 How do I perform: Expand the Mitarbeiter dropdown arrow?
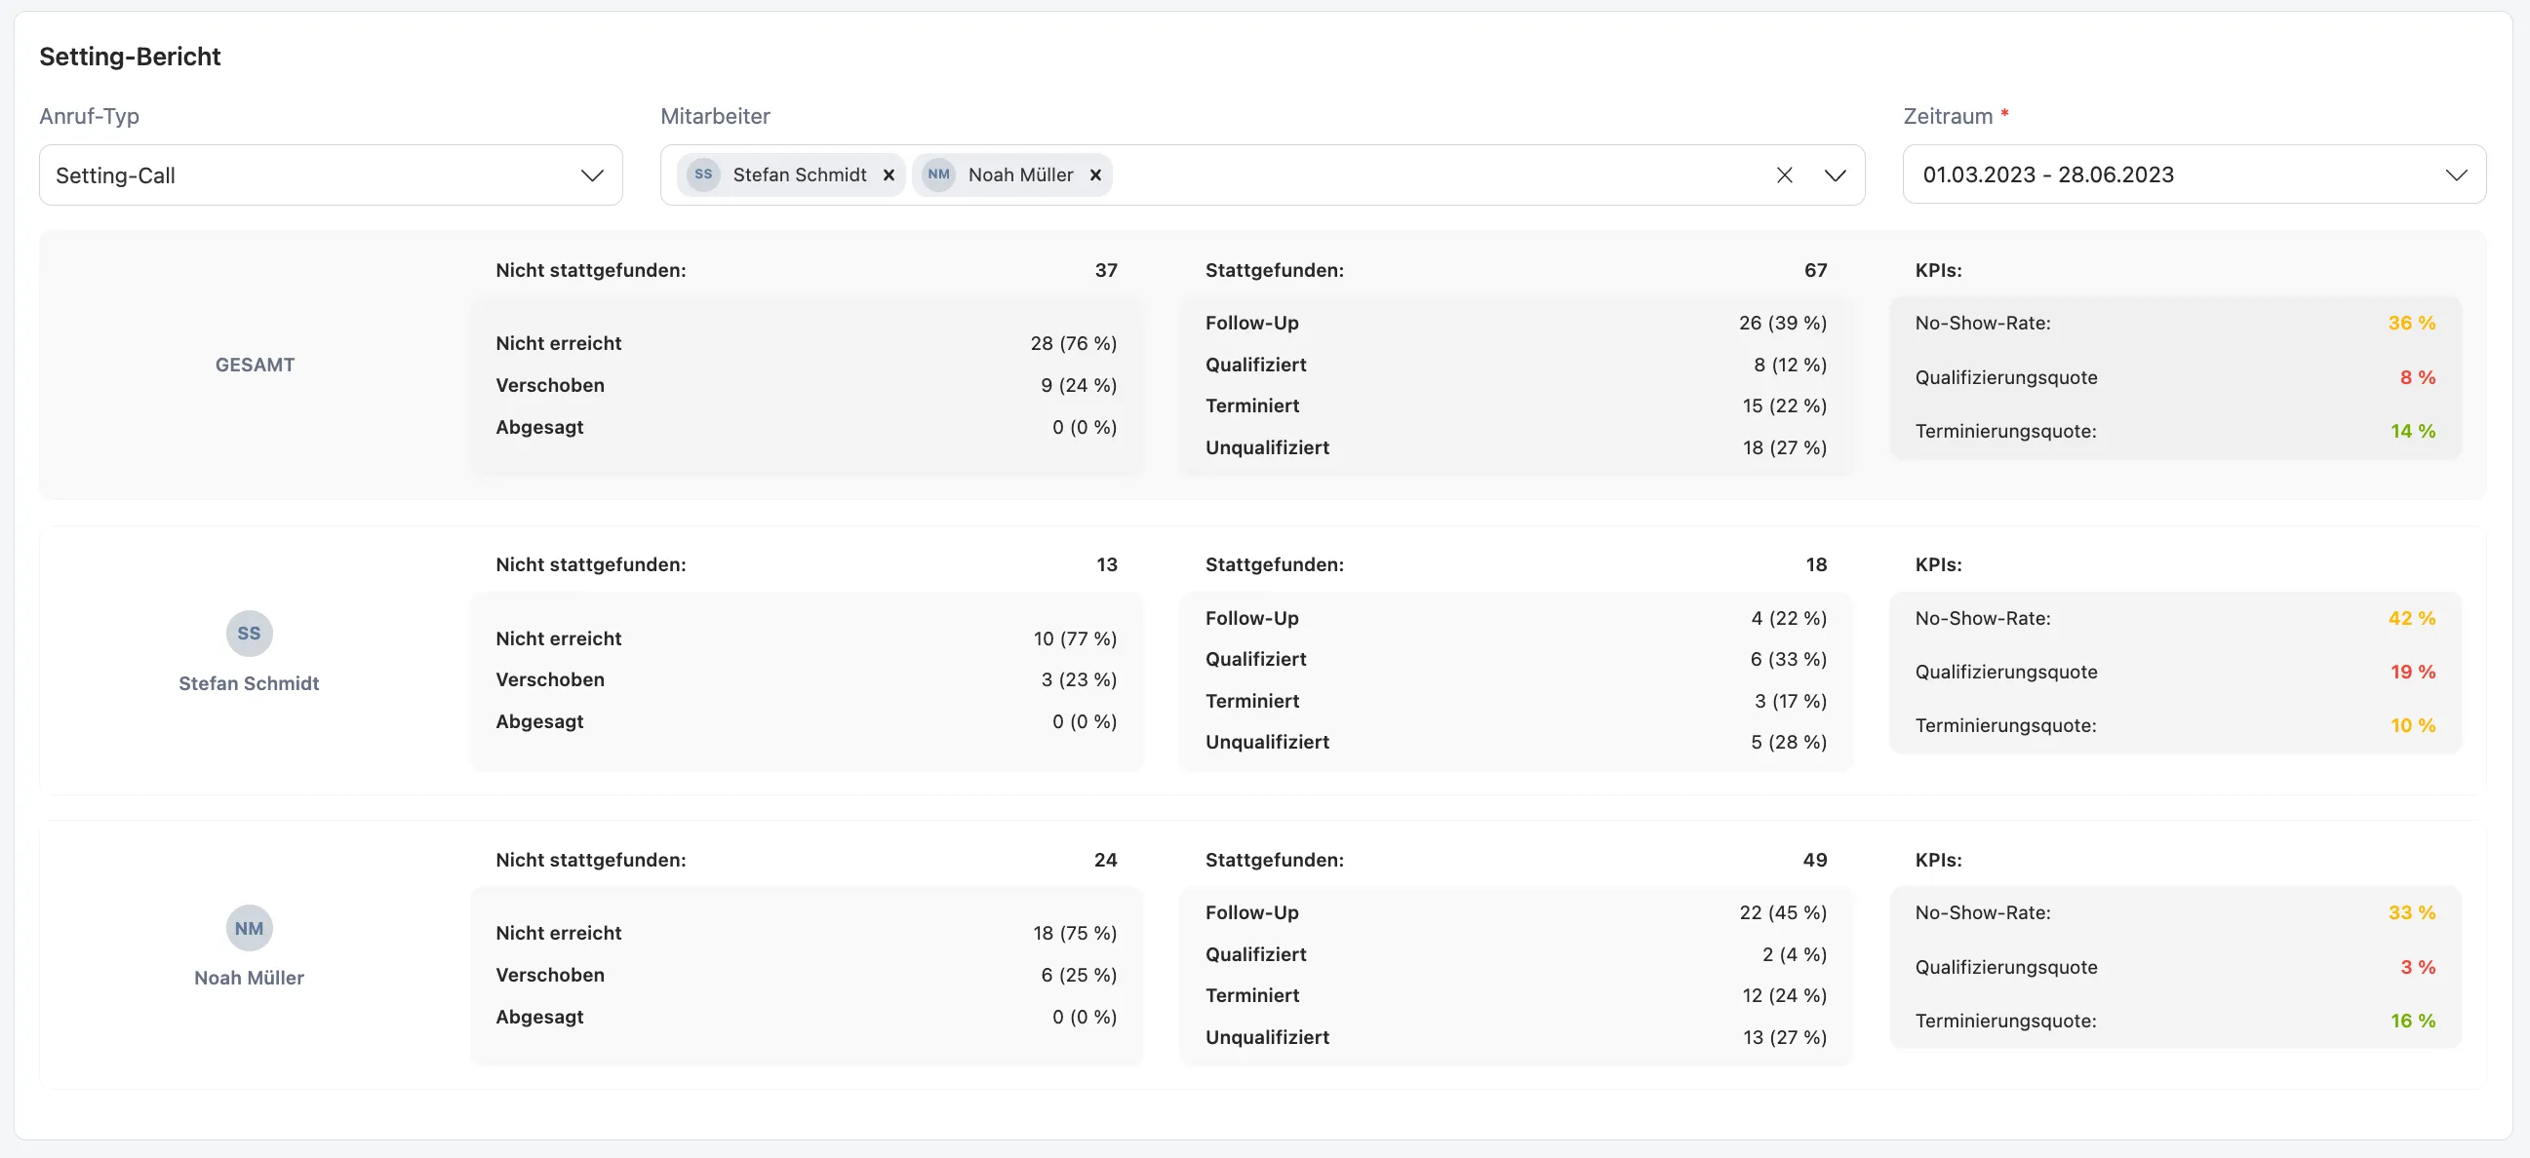click(1835, 174)
